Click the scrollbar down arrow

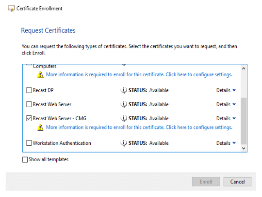tap(244, 148)
